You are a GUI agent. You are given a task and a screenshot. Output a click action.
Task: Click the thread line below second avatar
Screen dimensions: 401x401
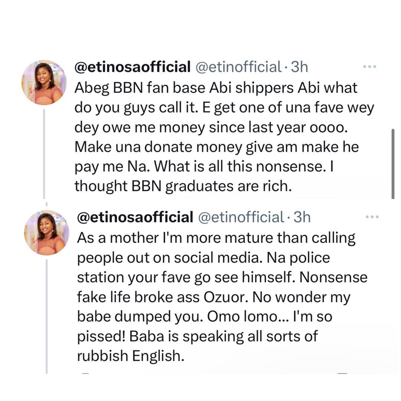click(47, 316)
